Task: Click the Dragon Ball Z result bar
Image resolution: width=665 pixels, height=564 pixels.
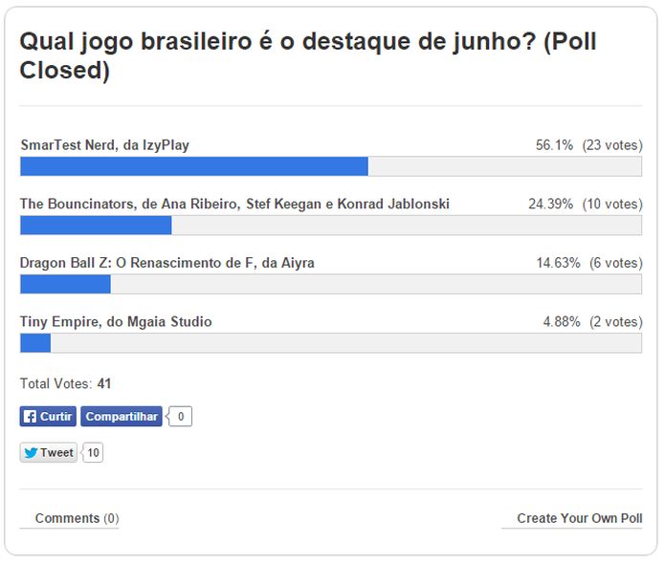Action: (331, 284)
